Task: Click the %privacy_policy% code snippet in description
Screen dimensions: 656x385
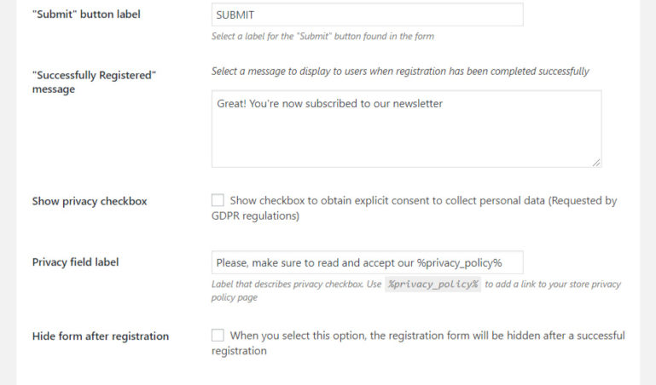Action: click(x=433, y=284)
